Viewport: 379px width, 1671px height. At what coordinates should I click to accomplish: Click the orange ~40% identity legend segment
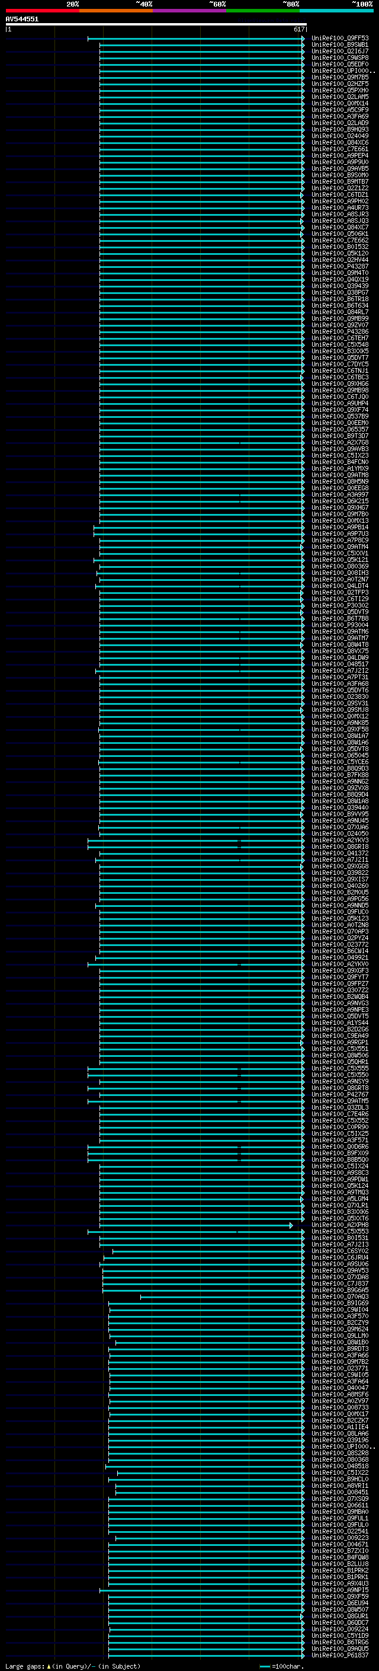click(115, 11)
